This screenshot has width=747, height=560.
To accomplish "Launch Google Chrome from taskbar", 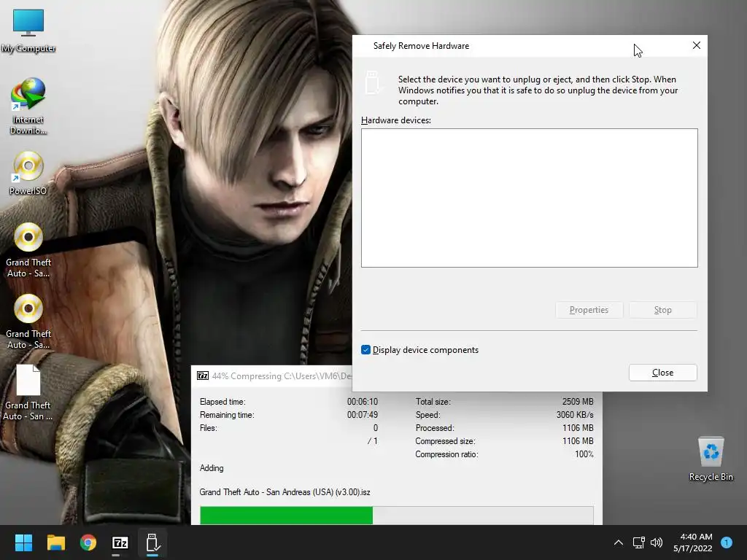I will 88,542.
